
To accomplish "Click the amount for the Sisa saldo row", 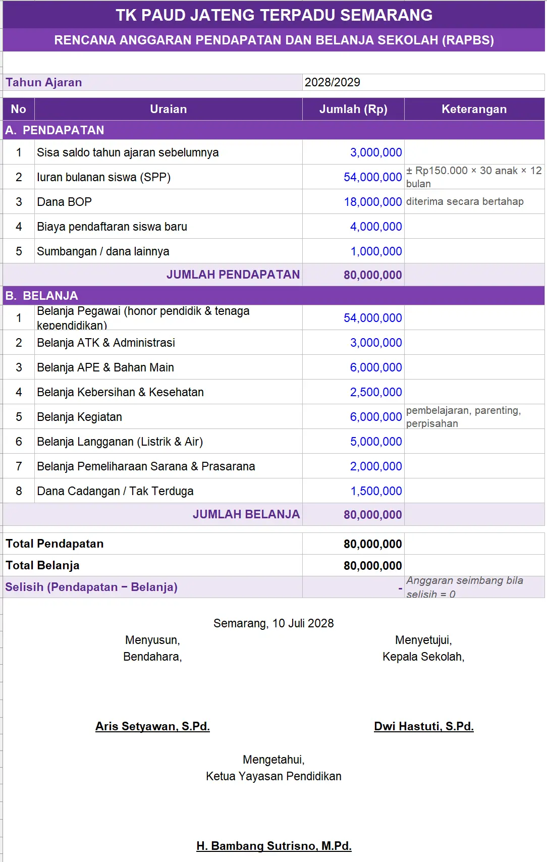I will 353,152.
